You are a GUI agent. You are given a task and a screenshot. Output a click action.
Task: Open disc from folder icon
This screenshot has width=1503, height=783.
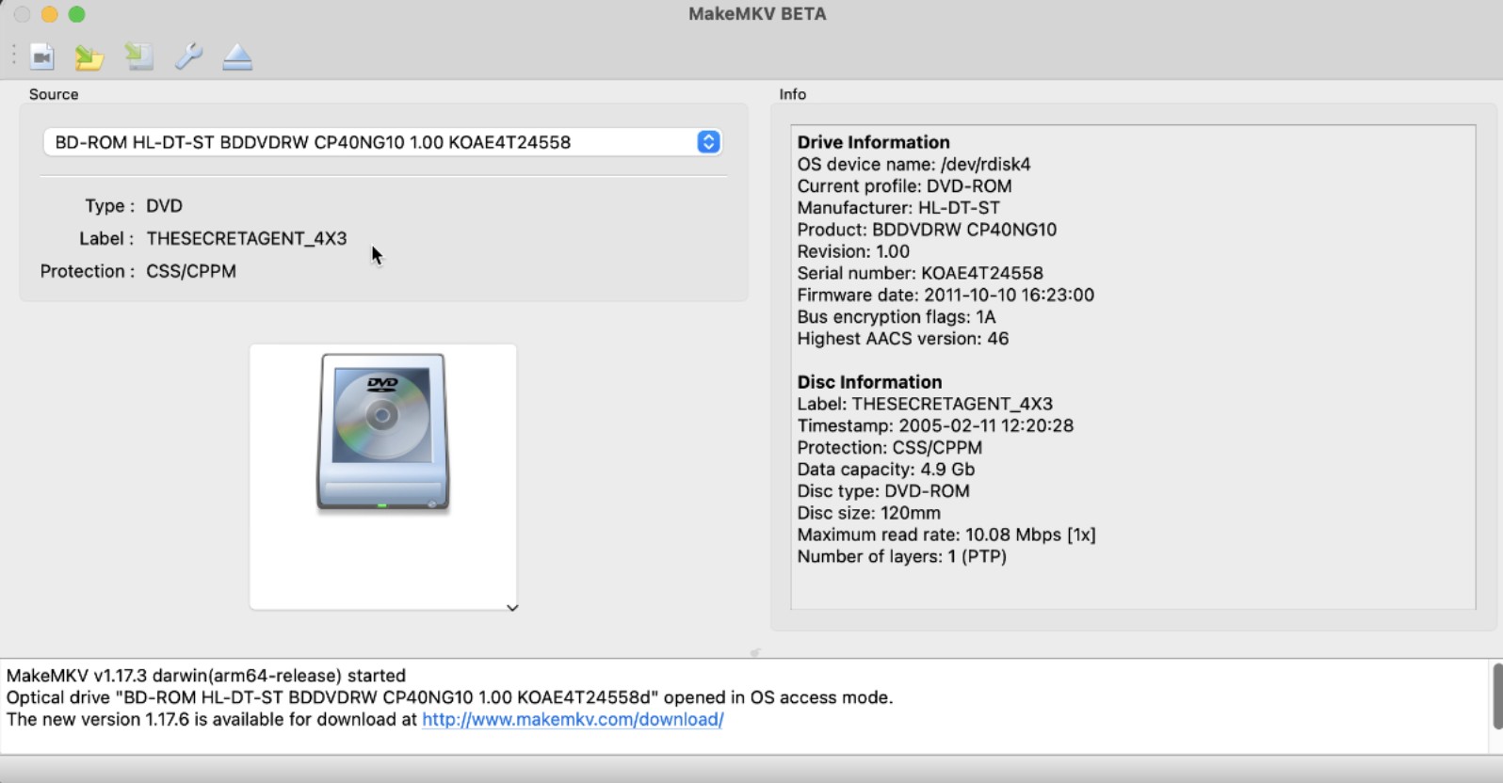click(x=89, y=57)
